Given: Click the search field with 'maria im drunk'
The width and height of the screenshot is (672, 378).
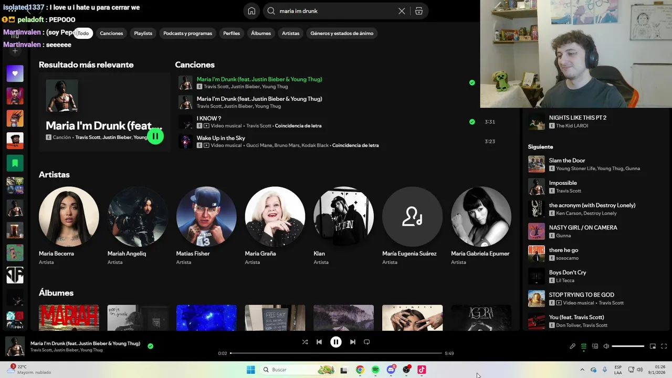Looking at the screenshot, I should (336, 11).
